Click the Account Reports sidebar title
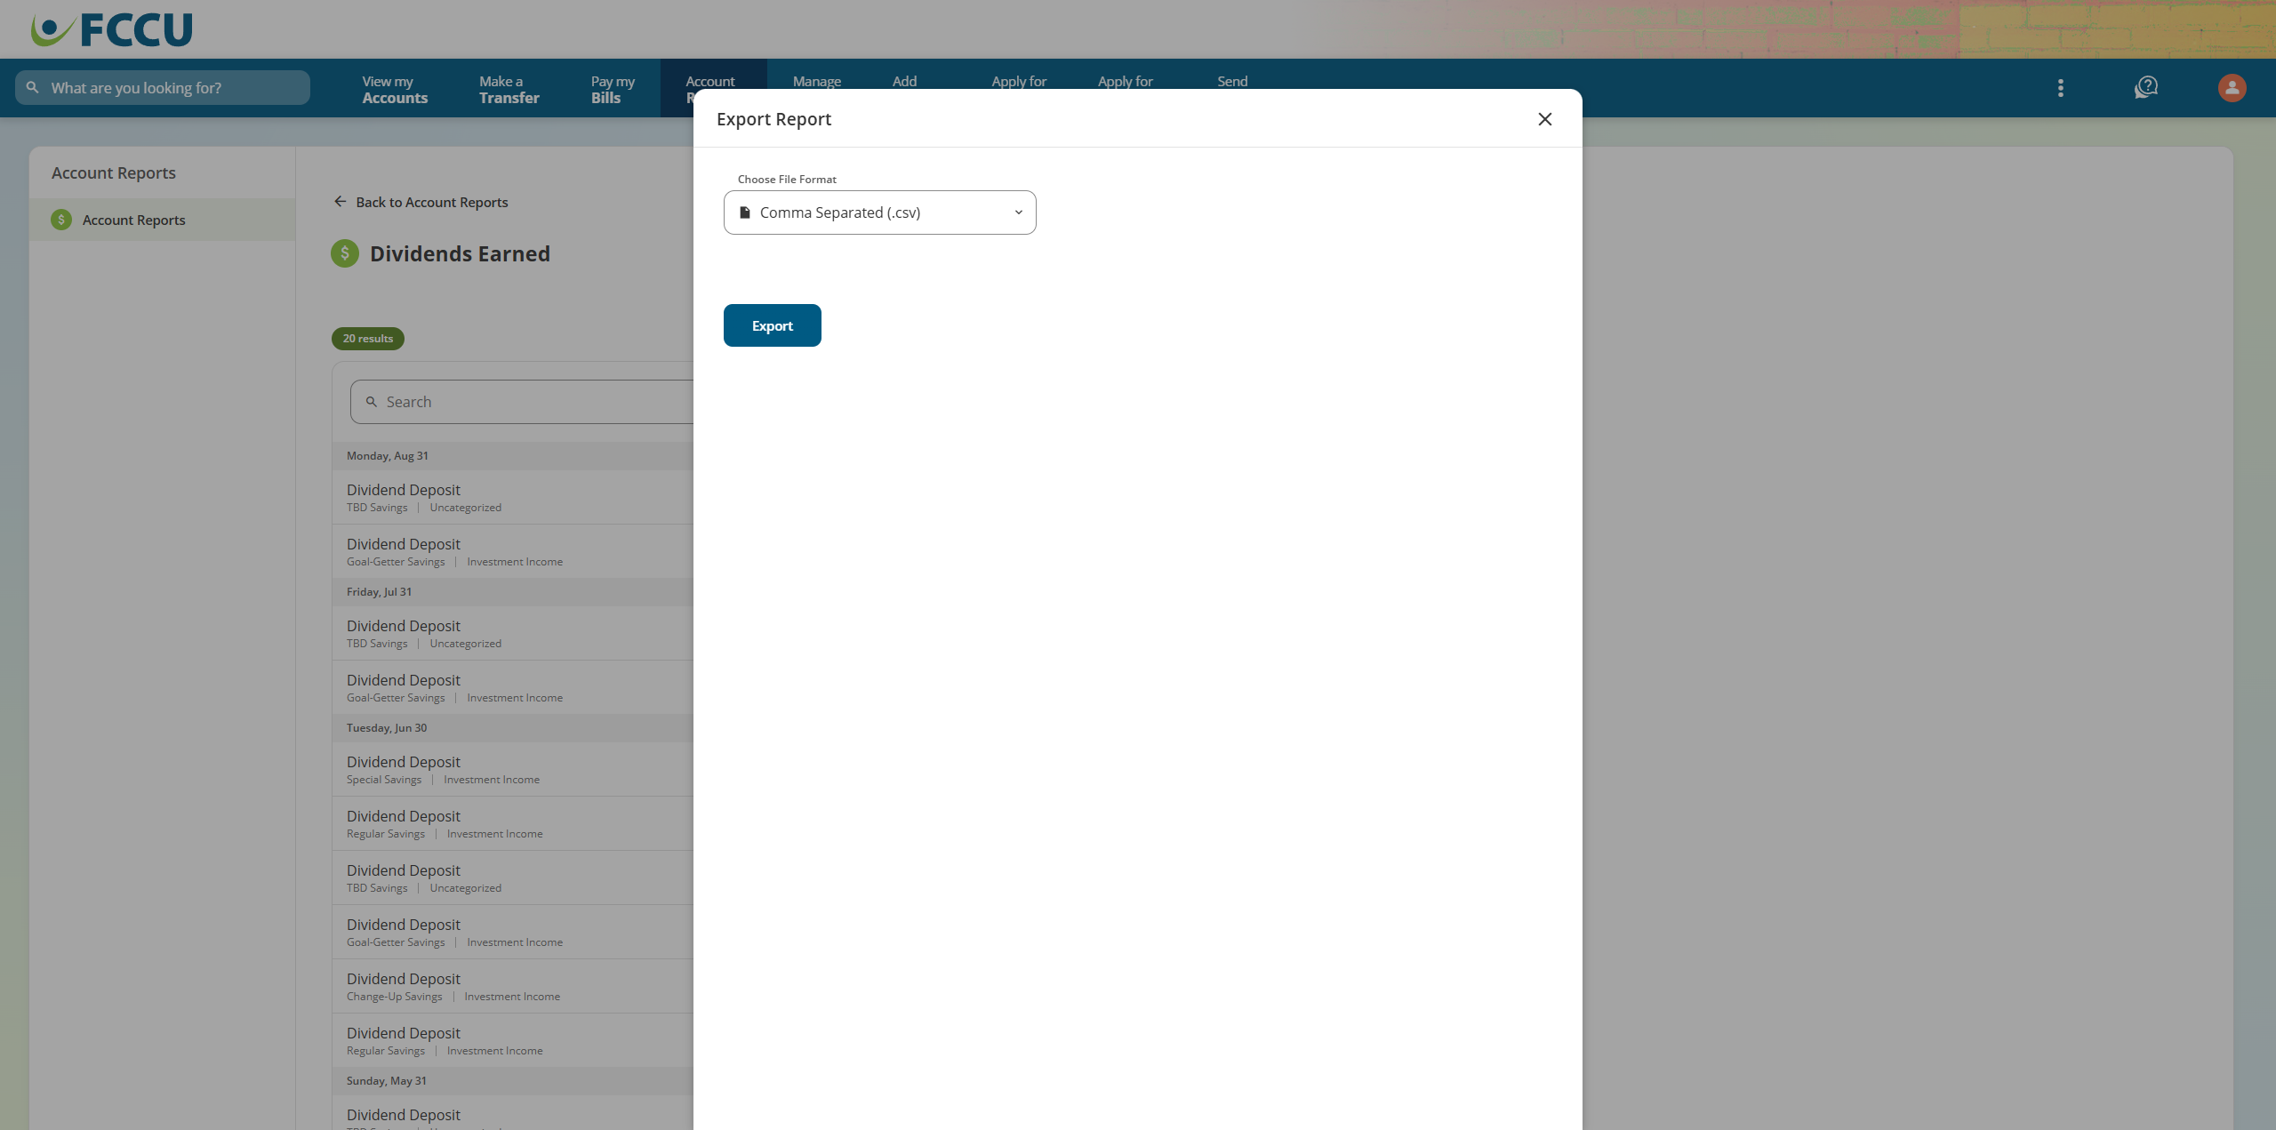This screenshot has width=2276, height=1130. pos(114,172)
